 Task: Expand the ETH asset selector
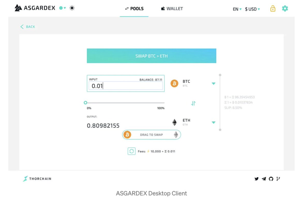[213, 122]
